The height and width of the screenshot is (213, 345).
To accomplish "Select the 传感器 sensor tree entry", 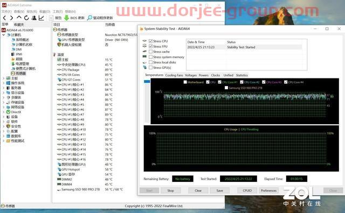I will 20,73.
